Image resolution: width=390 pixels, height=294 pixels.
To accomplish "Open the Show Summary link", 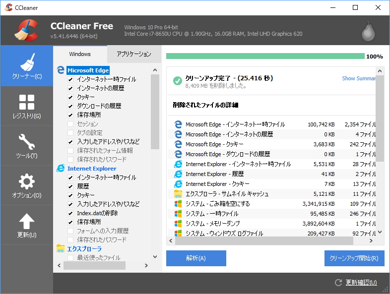I will pos(359,78).
